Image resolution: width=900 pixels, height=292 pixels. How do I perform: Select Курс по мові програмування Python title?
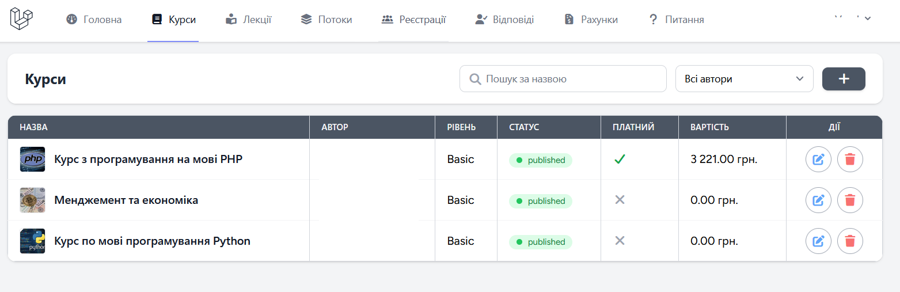(x=152, y=241)
